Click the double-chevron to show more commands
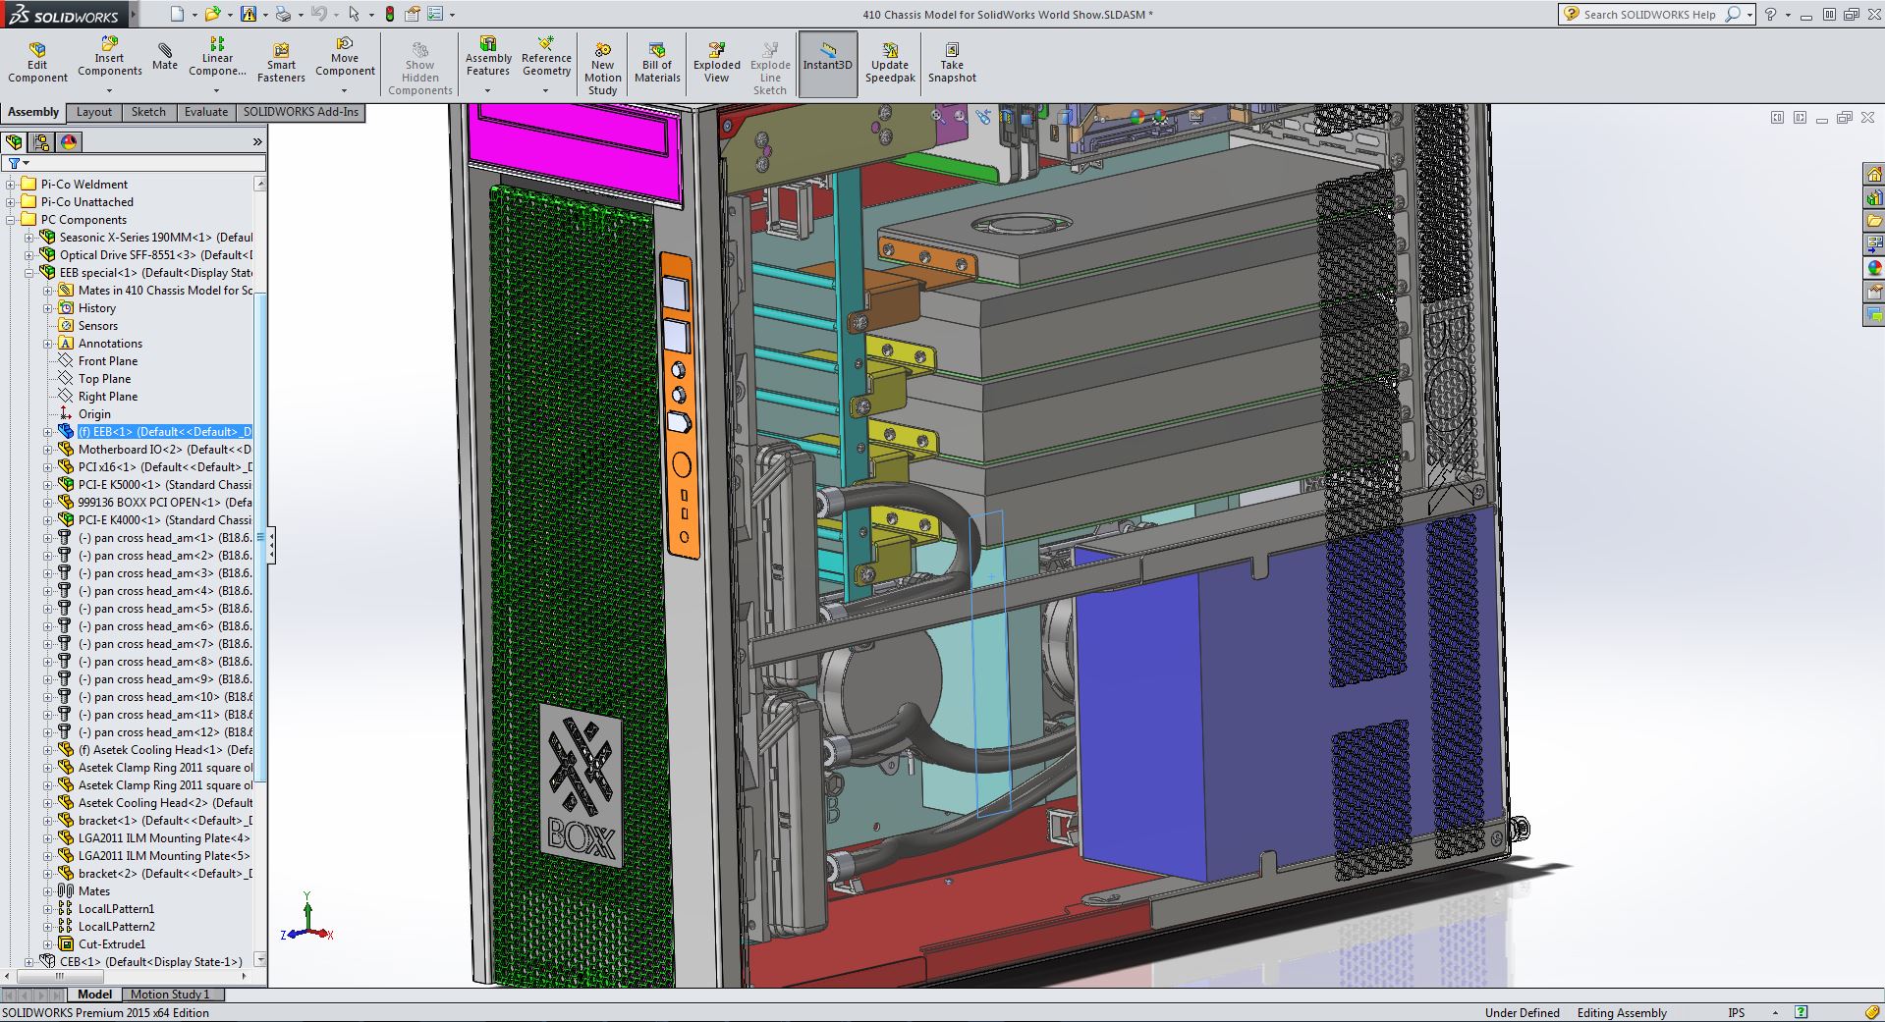1885x1022 pixels. pos(255,140)
